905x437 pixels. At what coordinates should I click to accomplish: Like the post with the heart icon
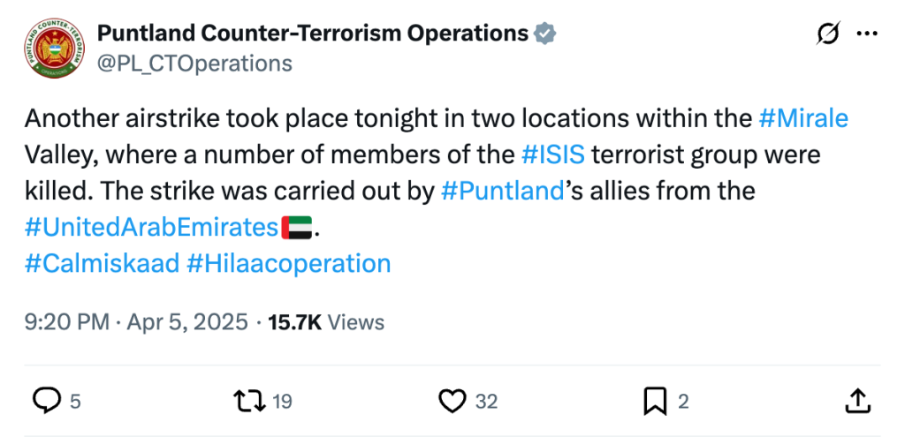452,401
